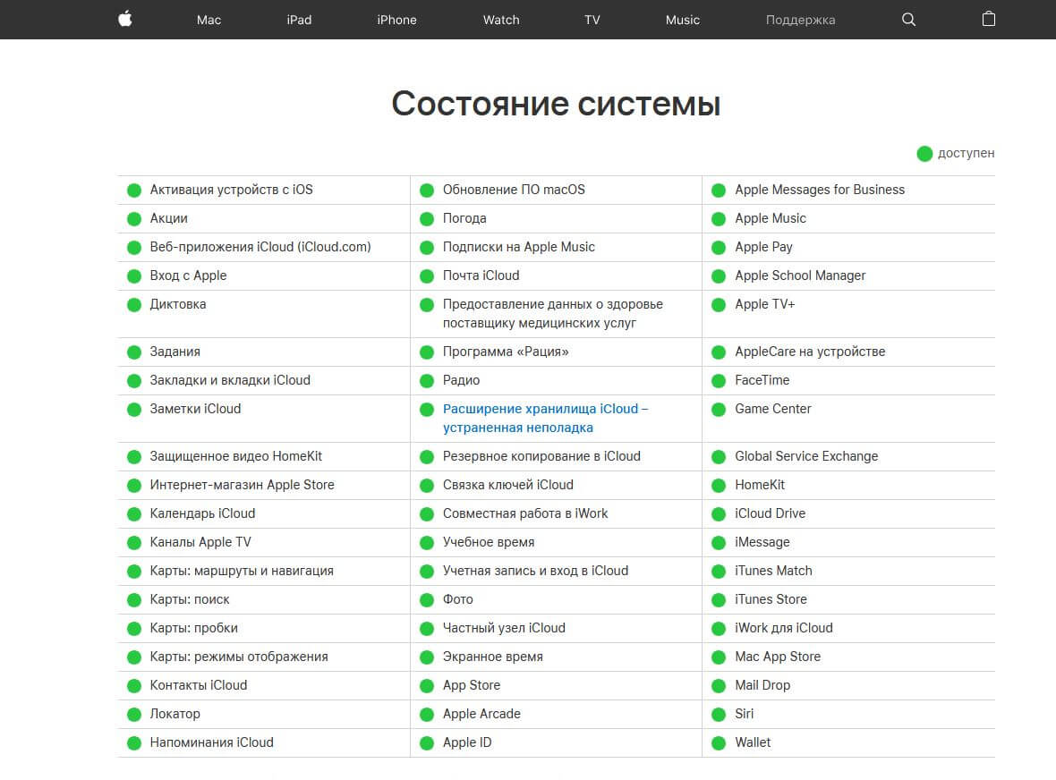
Task: Click green dot beside Задания
Action: pos(134,352)
